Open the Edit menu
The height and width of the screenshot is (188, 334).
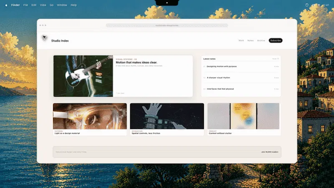pyautogui.click(x=34, y=5)
